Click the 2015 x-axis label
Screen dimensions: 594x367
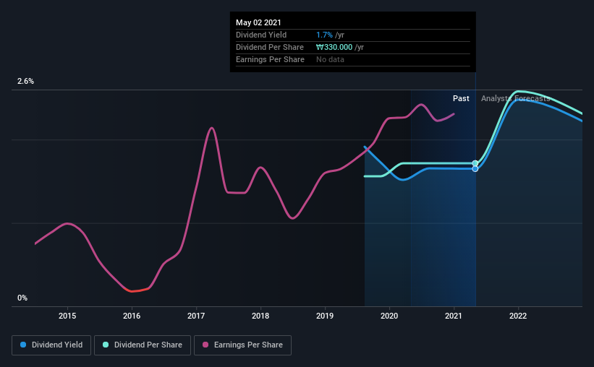tap(67, 316)
